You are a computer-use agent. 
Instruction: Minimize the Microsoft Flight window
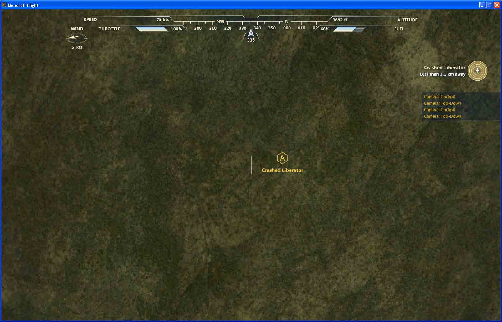pos(482,5)
